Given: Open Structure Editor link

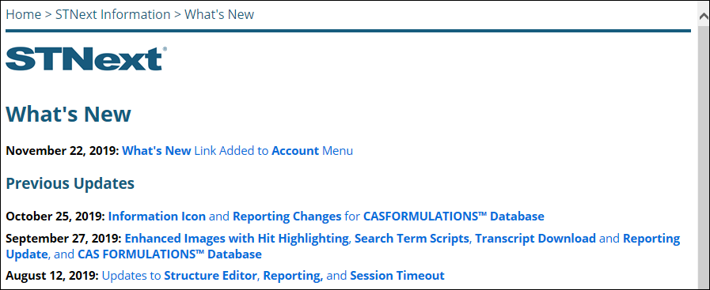Looking at the screenshot, I should click(x=211, y=275).
